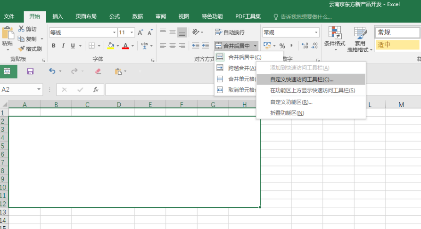Open Name Box dropdown arrow
This screenshot has width=421, height=229.
tap(39, 89)
